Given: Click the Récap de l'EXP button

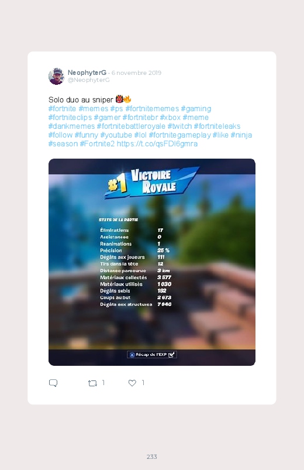Looking at the screenshot, I should click(152, 355).
